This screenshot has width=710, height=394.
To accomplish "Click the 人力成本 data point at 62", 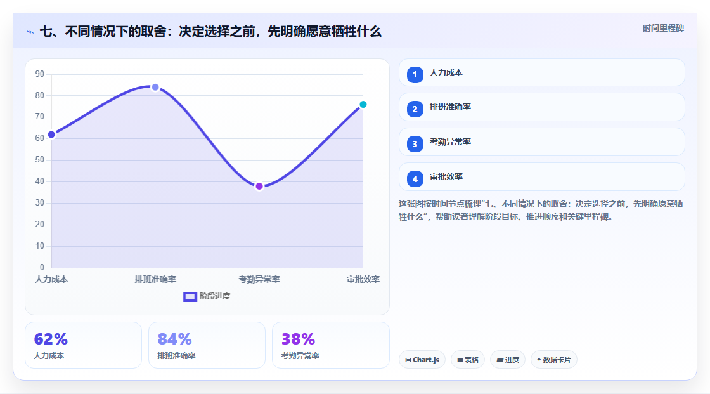I will click(x=51, y=135).
